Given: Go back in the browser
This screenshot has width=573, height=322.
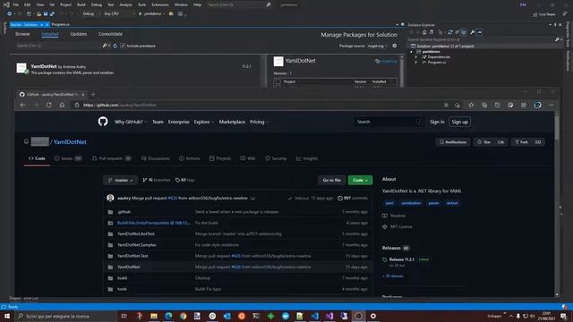Looking at the screenshot, I should pyautogui.click(x=22, y=105).
